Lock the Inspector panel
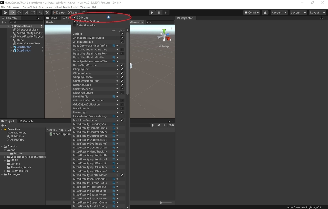 (x=321, y=18)
